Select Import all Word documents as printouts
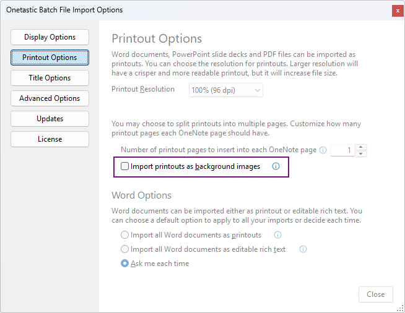Screen dimensions: 405x313 (124, 235)
